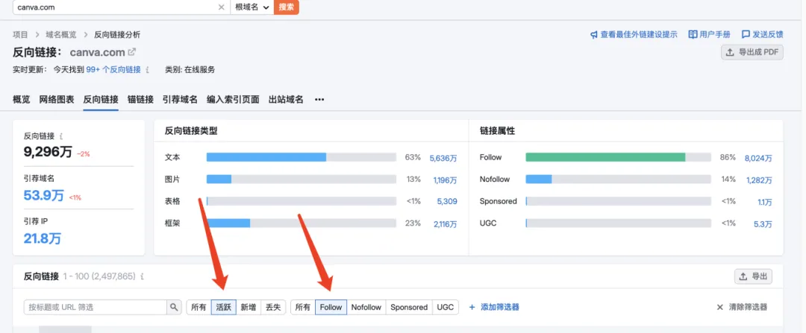Click the info icon beside 99+ 个反向链接

(x=148, y=70)
